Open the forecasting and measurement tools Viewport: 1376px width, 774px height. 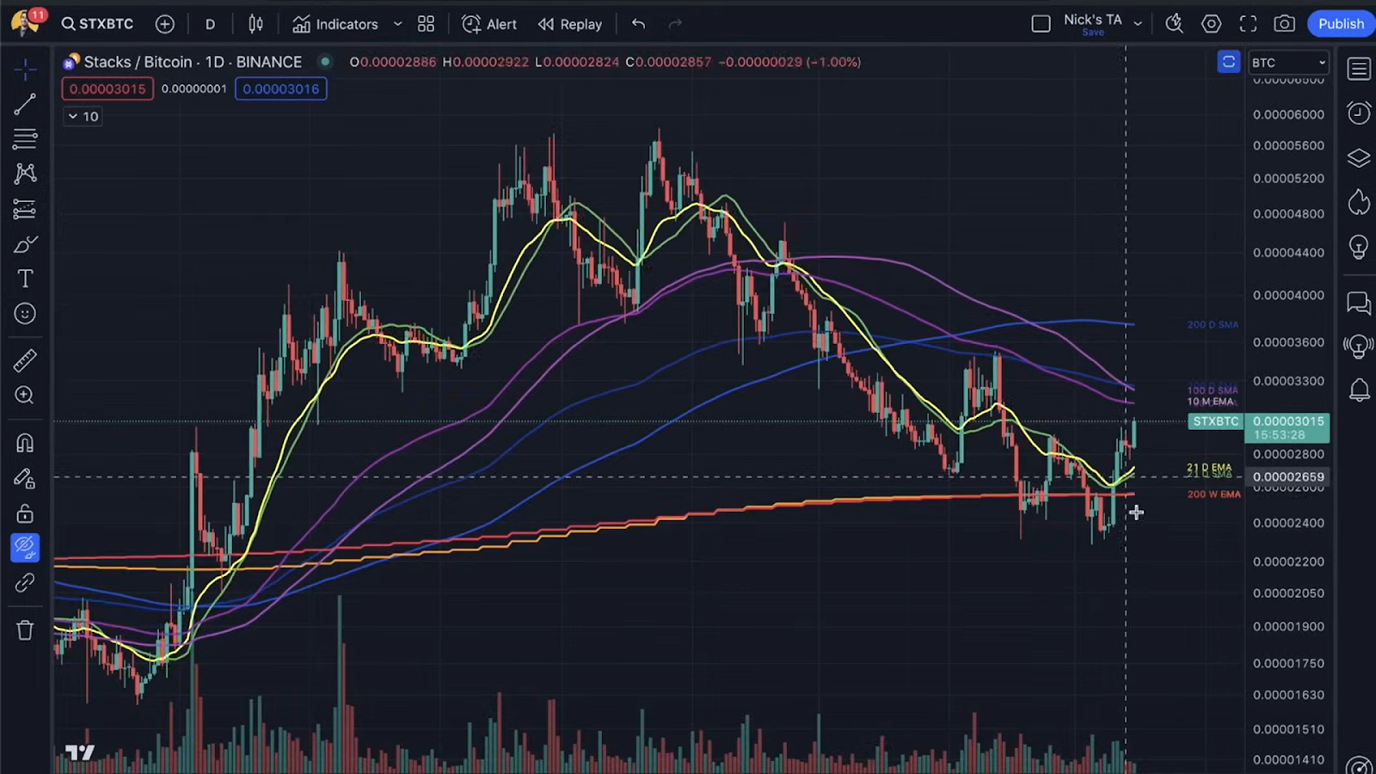25,209
